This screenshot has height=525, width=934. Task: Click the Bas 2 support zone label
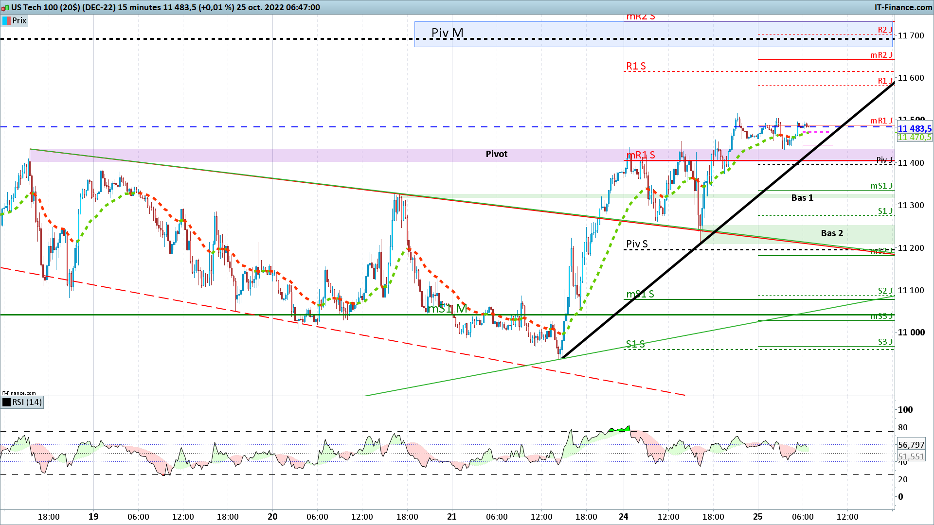pos(831,233)
